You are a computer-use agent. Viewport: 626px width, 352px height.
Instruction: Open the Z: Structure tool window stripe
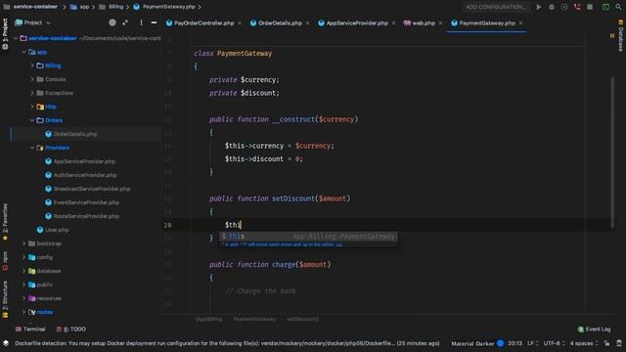5,299
